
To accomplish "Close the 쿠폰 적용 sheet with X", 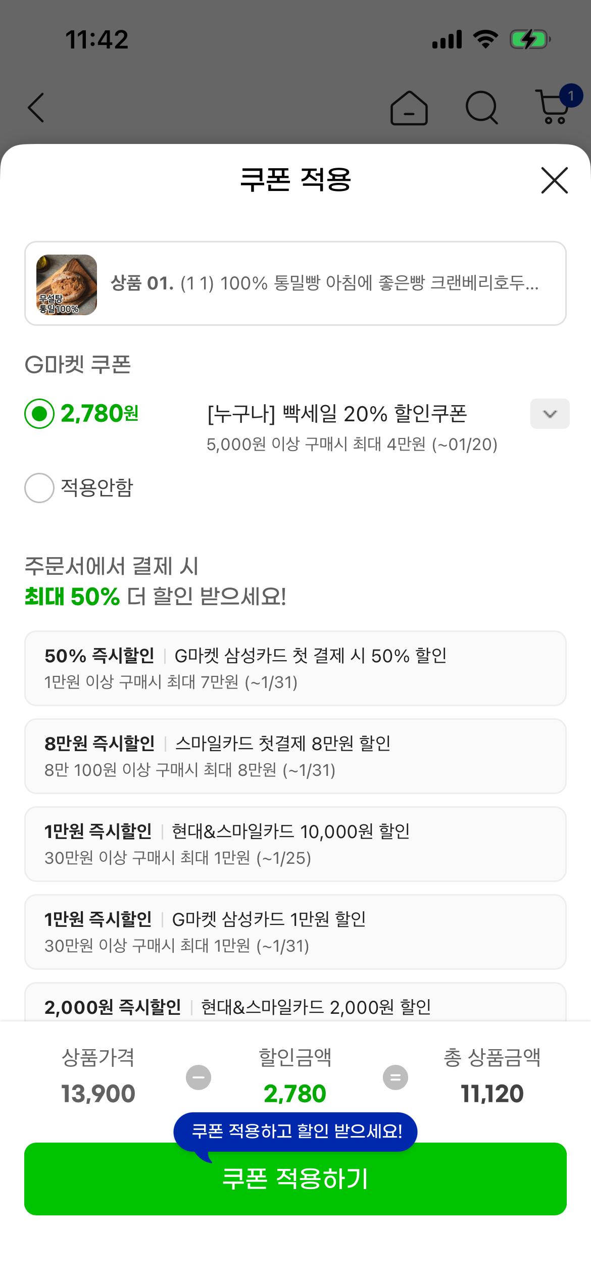I will pyautogui.click(x=554, y=181).
